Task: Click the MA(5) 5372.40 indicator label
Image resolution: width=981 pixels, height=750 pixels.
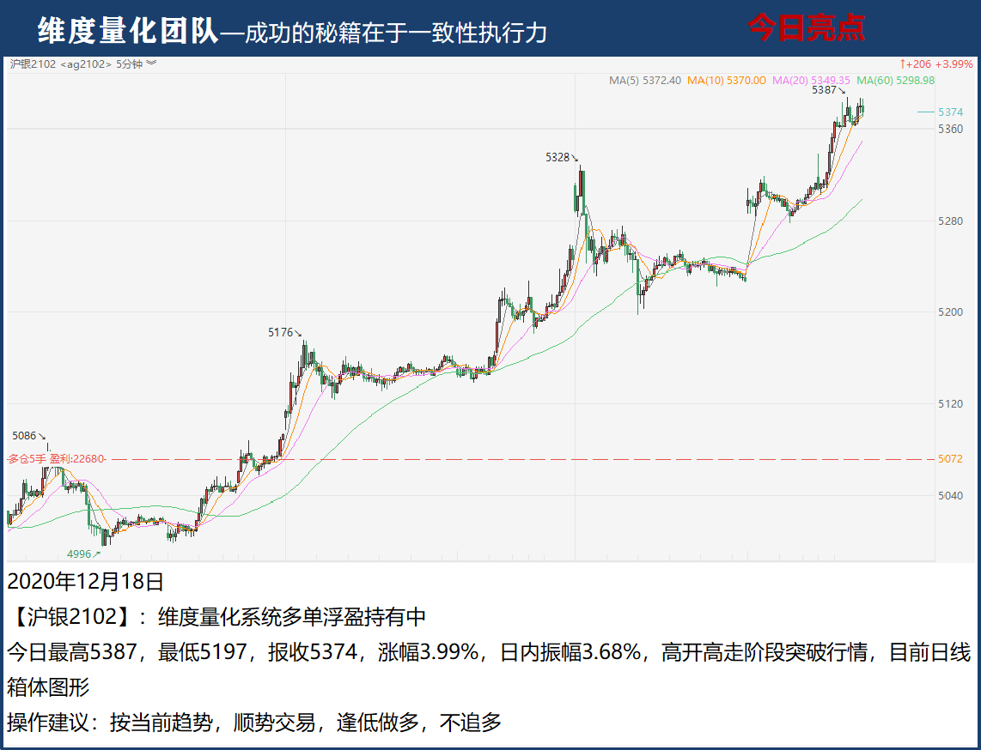Action: (644, 80)
